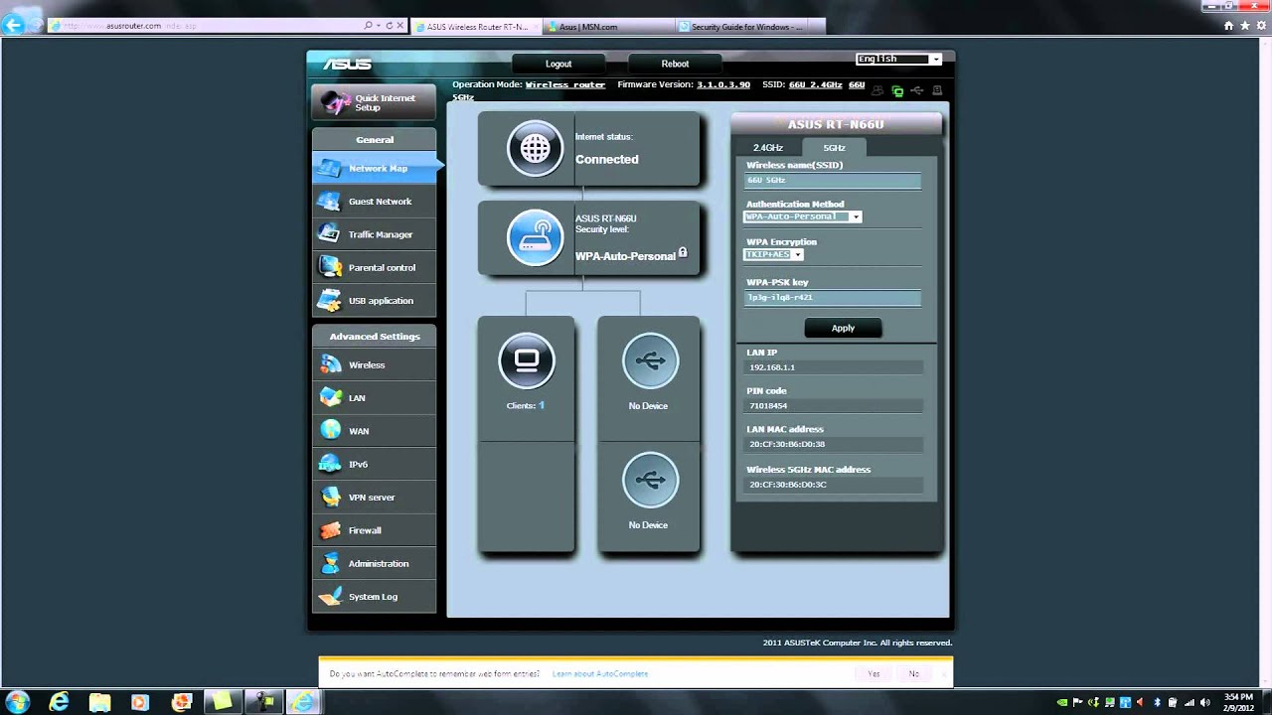Image resolution: width=1272 pixels, height=715 pixels.
Task: Click the upper USB No Device icon
Action: pyautogui.click(x=650, y=360)
